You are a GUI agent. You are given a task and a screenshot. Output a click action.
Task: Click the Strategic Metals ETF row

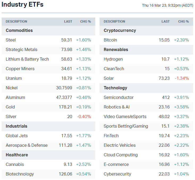click(22, 49)
